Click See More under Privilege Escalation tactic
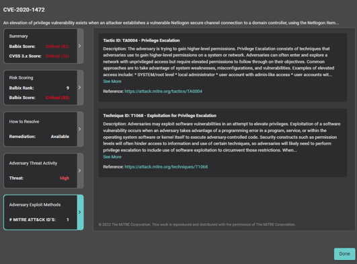This screenshot has height=264, width=357. pos(112,81)
